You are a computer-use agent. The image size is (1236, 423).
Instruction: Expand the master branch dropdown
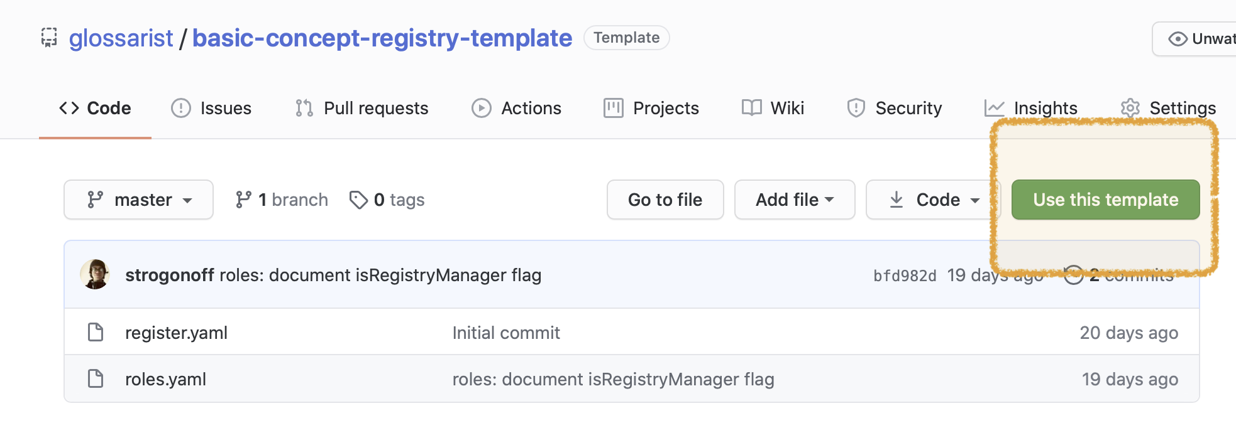pos(138,200)
